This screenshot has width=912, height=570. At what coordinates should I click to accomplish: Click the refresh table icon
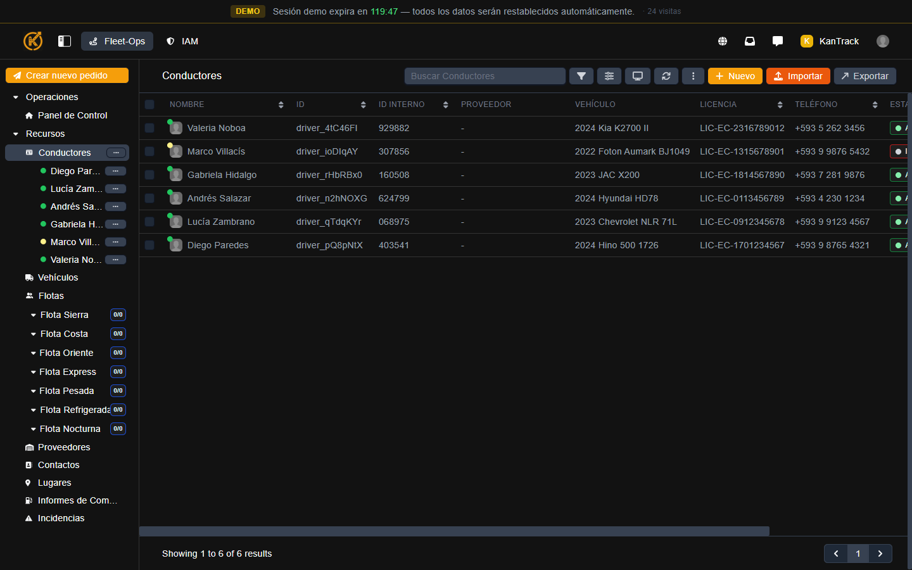666,76
